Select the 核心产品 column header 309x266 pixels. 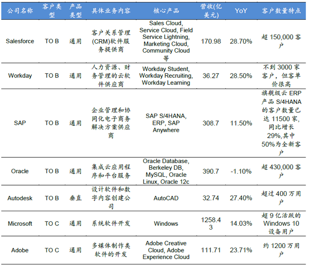[166, 11]
